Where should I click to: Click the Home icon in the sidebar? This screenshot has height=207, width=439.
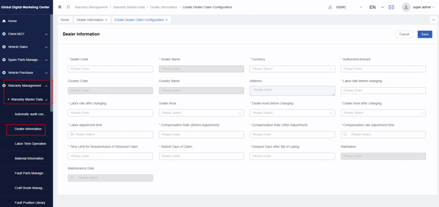coord(4,21)
